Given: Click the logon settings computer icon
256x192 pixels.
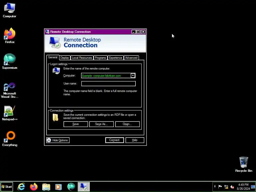Looking at the screenshot, I should tap(56, 71).
